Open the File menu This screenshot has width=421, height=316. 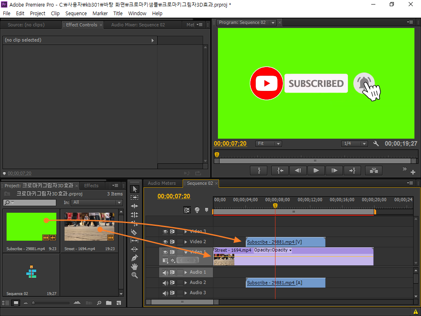7,14
